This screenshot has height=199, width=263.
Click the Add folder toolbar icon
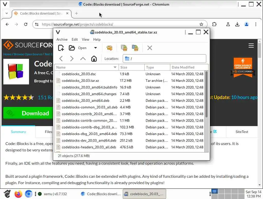pos(135,48)
